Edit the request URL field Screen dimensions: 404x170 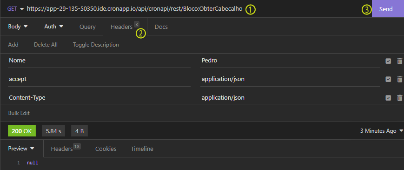coord(134,9)
